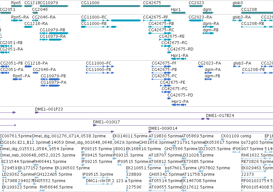This screenshot has height=192, width=273.
Task: Select EST RH66441.5prime
Action: (36, 165)
